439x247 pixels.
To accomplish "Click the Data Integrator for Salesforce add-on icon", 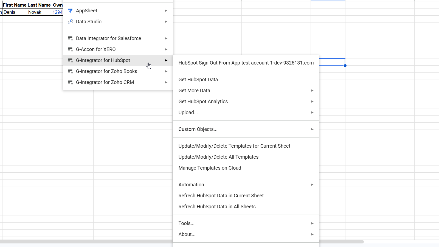I will point(70,38).
